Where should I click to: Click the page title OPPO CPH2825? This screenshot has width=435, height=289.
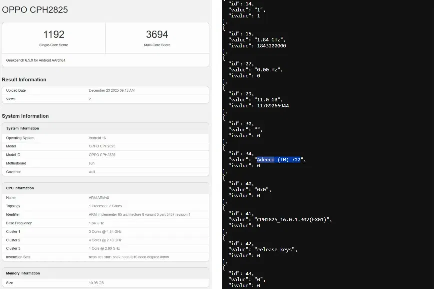tap(35, 10)
